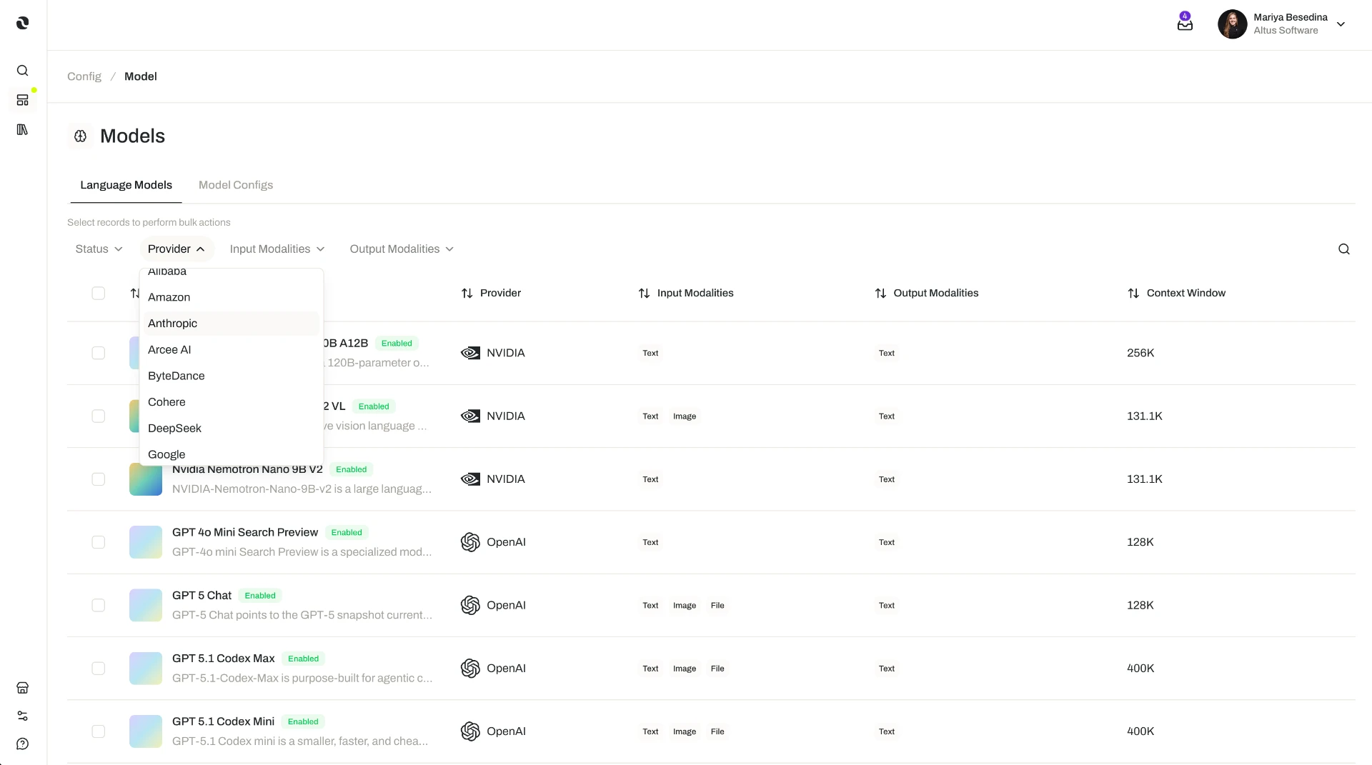Screen dimensions: 1372x765
Task: Select the 256K NVIDIA model row checkbox
Action: pyautogui.click(x=99, y=354)
